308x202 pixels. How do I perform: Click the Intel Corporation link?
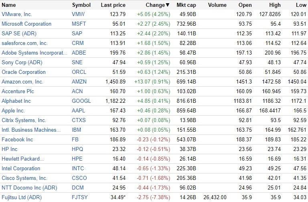coord(21,169)
